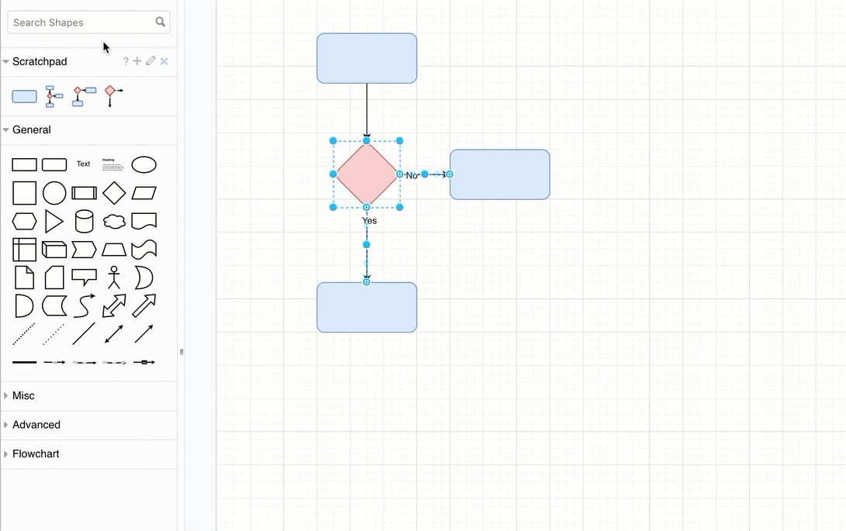Click the pencil icon to edit Scratchpad
The image size is (846, 531).
(151, 61)
